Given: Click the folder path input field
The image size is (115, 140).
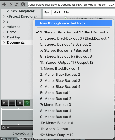Looking at the screenshot, I should (71, 5).
